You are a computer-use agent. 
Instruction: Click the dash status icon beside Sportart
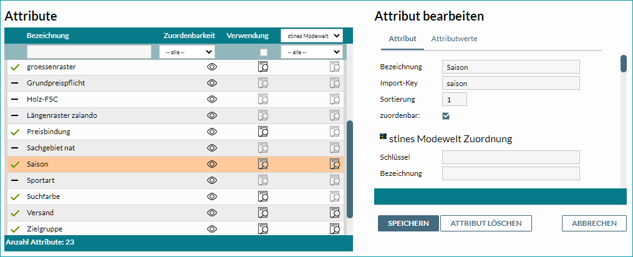coord(15,180)
